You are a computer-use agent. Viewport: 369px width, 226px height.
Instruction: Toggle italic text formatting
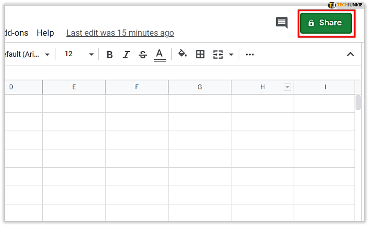(x=126, y=55)
